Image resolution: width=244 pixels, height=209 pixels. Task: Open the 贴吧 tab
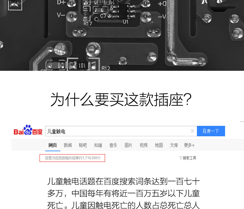pos(83,145)
